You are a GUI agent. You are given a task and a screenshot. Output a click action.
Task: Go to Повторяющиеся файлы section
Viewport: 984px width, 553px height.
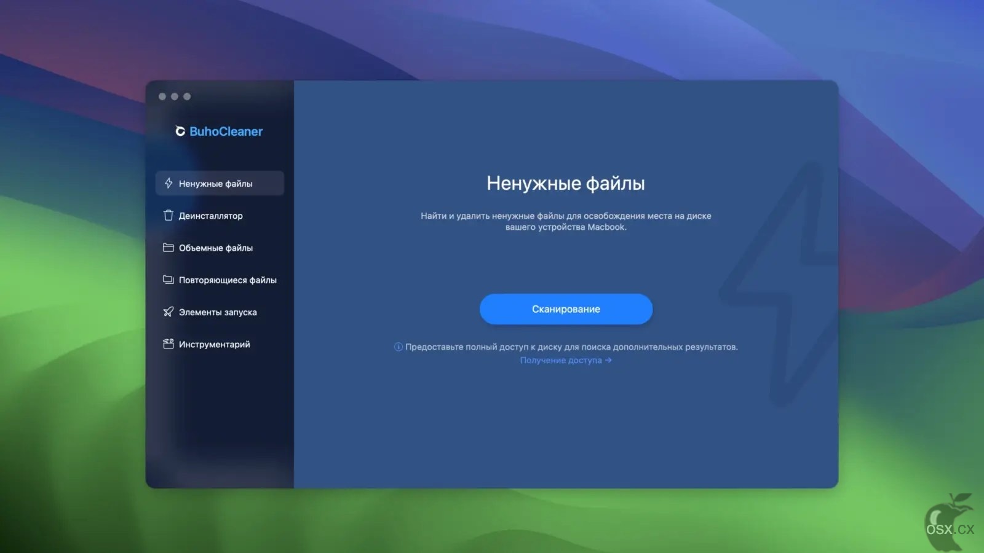(x=220, y=280)
